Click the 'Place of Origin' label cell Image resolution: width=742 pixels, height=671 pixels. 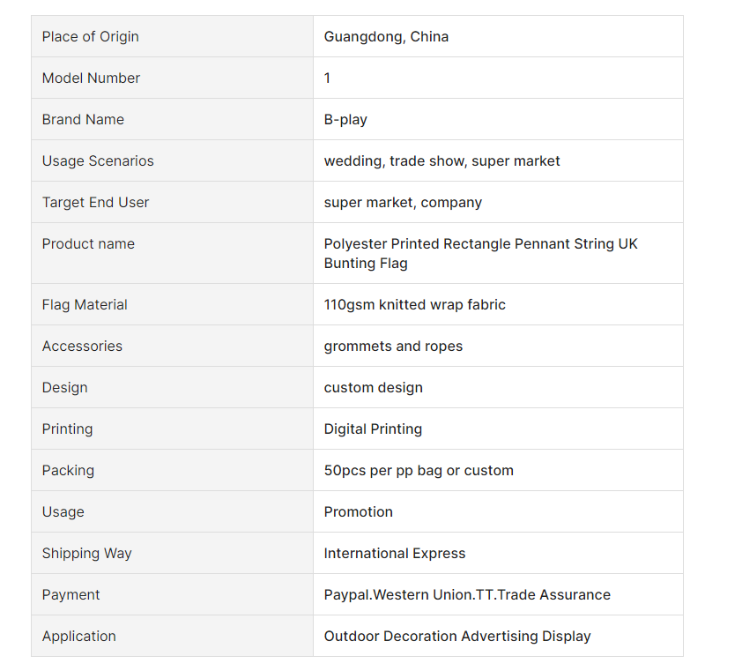[90, 36]
